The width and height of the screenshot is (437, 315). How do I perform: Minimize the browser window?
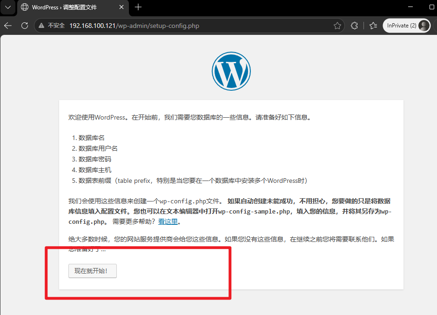click(410, 7)
